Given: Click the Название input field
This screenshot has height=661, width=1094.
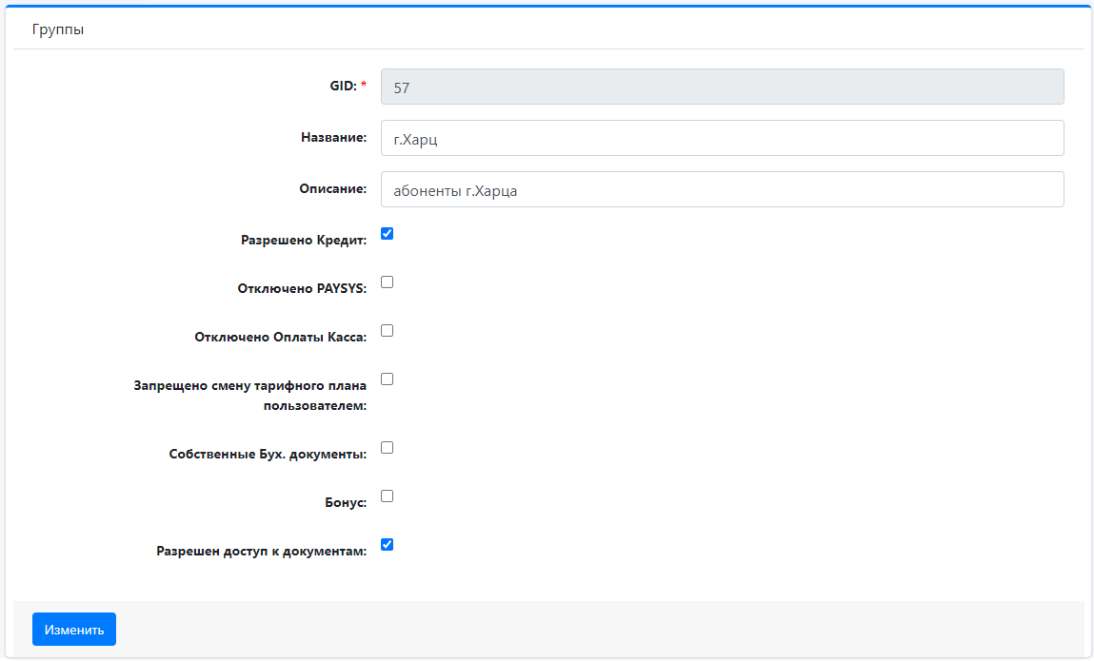Looking at the screenshot, I should 722,138.
